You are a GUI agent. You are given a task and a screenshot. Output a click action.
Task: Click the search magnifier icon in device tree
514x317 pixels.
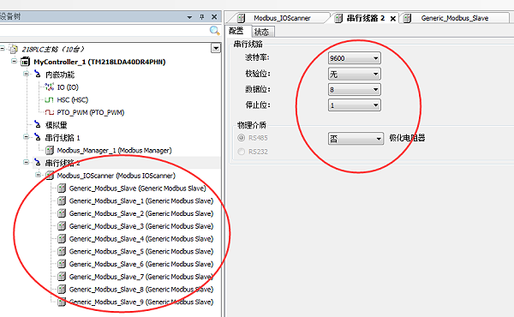tap(214, 31)
